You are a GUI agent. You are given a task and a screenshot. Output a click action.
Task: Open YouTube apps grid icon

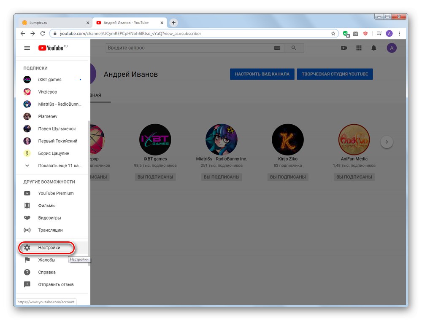359,48
